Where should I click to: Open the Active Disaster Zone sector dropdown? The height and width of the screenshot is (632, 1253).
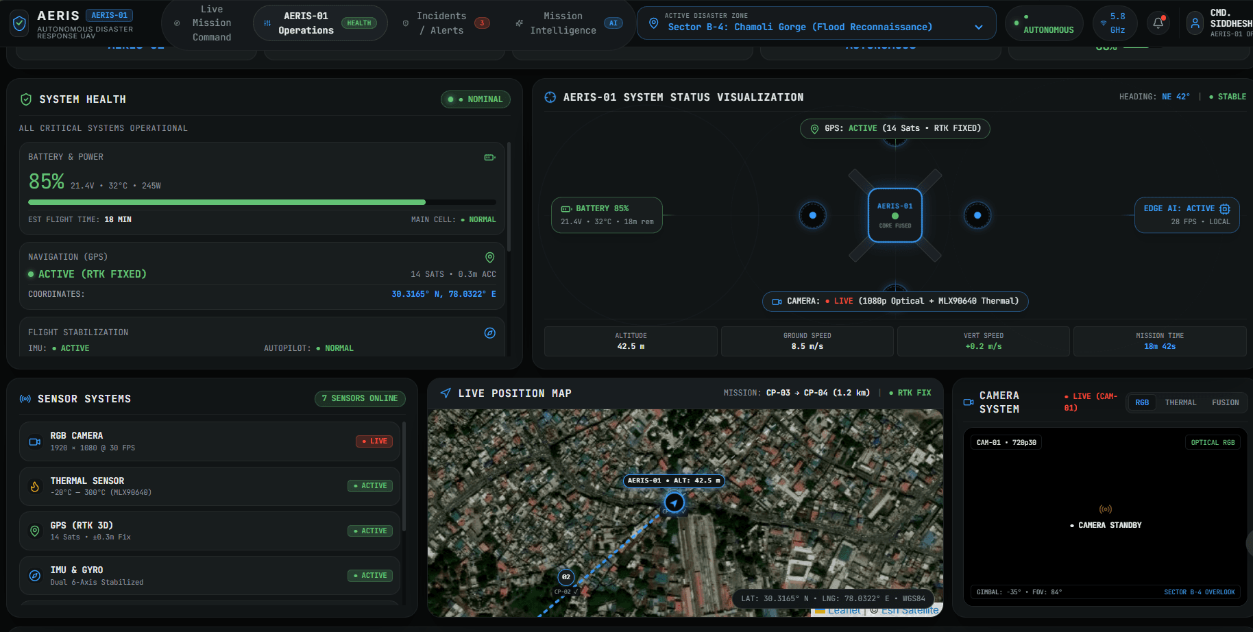point(816,23)
